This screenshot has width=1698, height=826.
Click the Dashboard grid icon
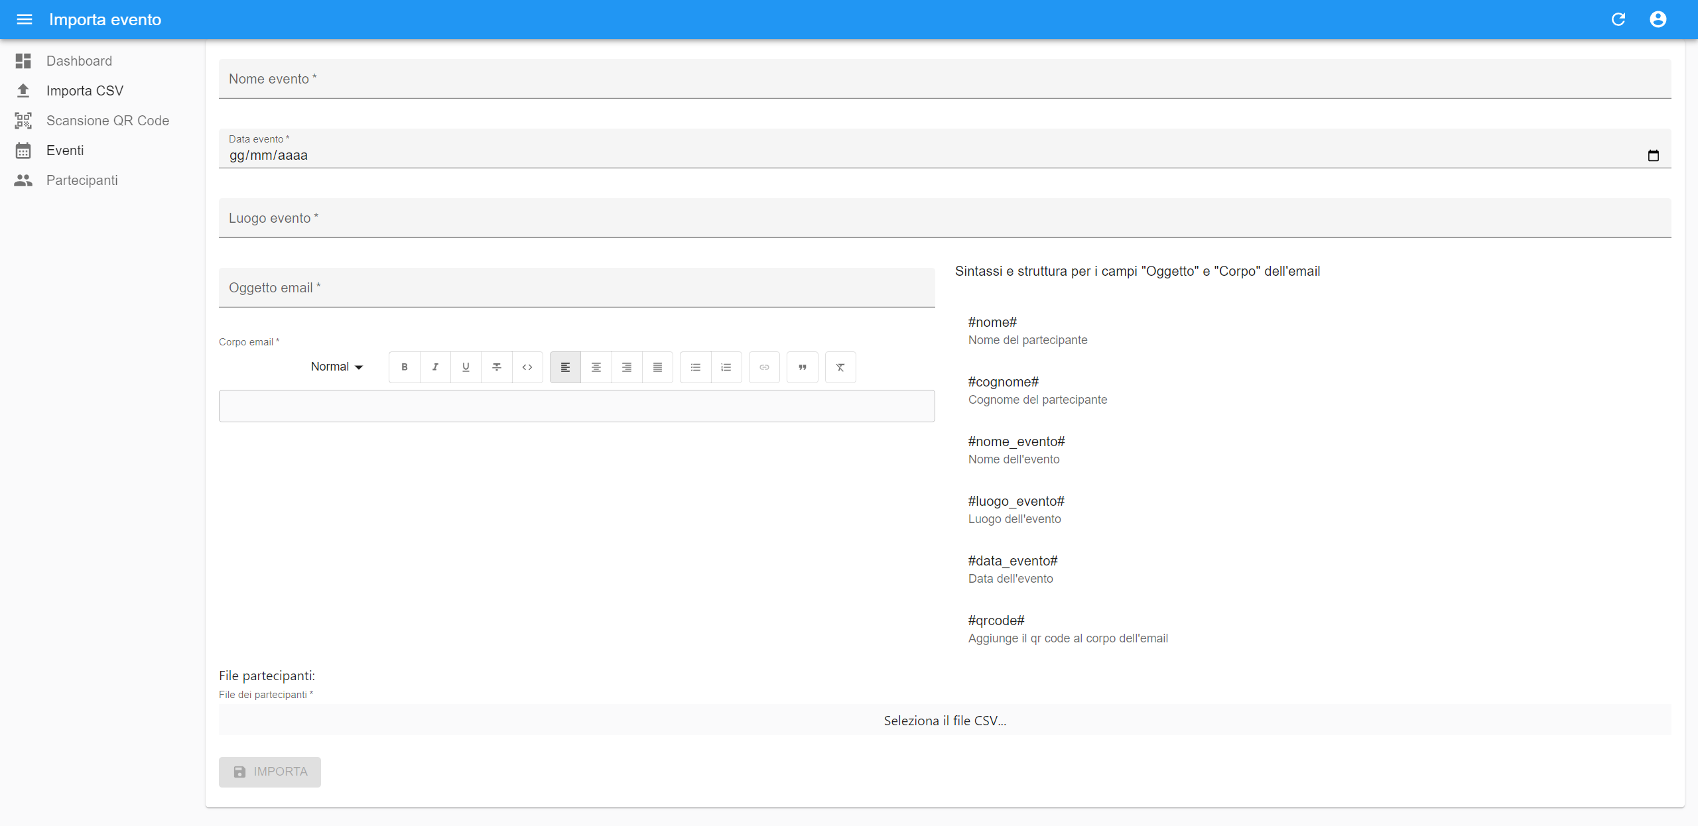coord(23,61)
